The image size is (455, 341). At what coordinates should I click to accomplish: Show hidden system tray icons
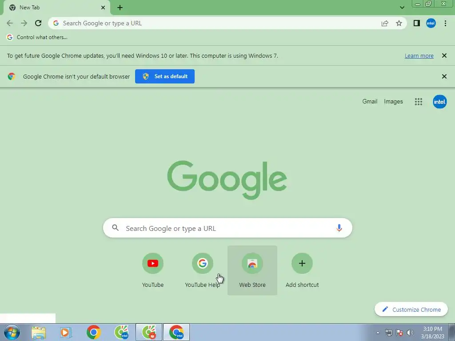pos(378,333)
